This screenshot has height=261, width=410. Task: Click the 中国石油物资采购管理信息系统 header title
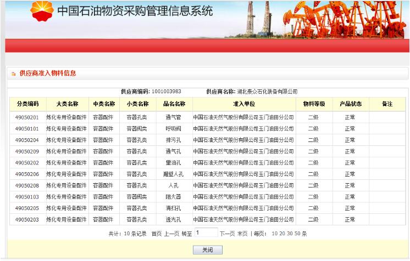[x=135, y=11]
